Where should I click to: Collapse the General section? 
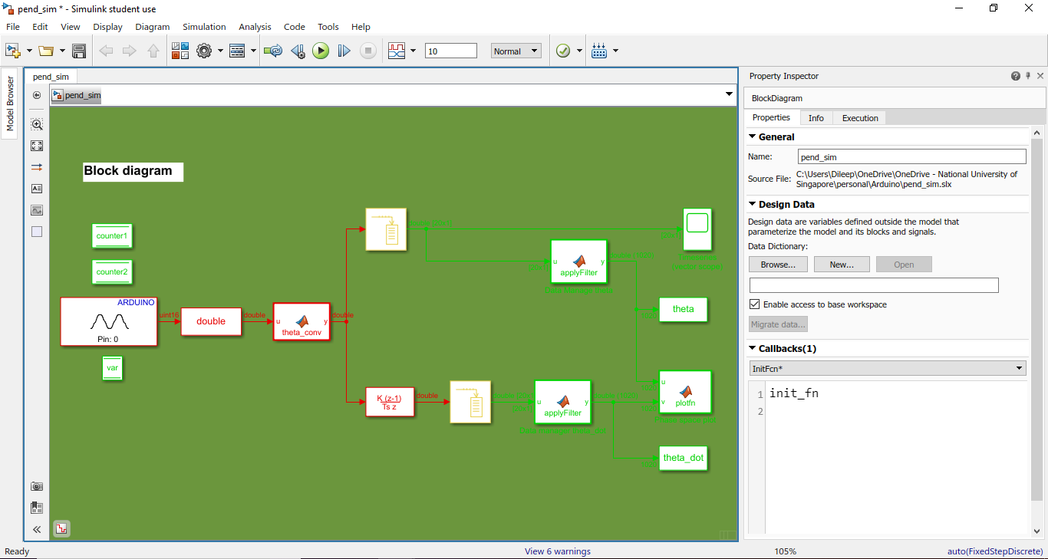tap(753, 136)
